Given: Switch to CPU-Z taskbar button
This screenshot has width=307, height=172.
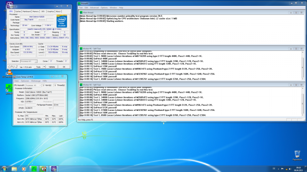Looking at the screenshot, I should [x=54, y=169].
